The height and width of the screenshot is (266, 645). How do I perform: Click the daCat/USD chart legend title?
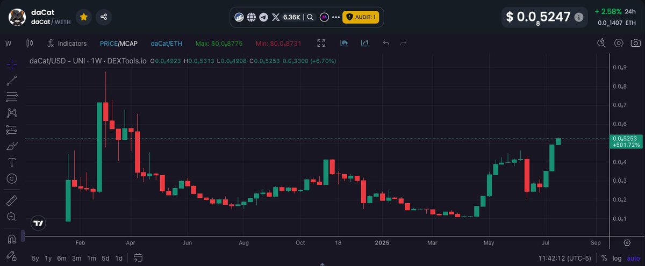(88, 61)
